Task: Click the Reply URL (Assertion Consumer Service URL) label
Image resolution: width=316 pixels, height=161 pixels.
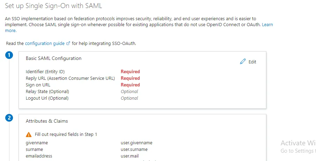Action: 70,78
